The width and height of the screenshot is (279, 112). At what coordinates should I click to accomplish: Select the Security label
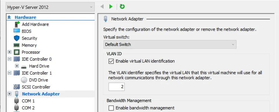pyautogui.click(x=29, y=38)
